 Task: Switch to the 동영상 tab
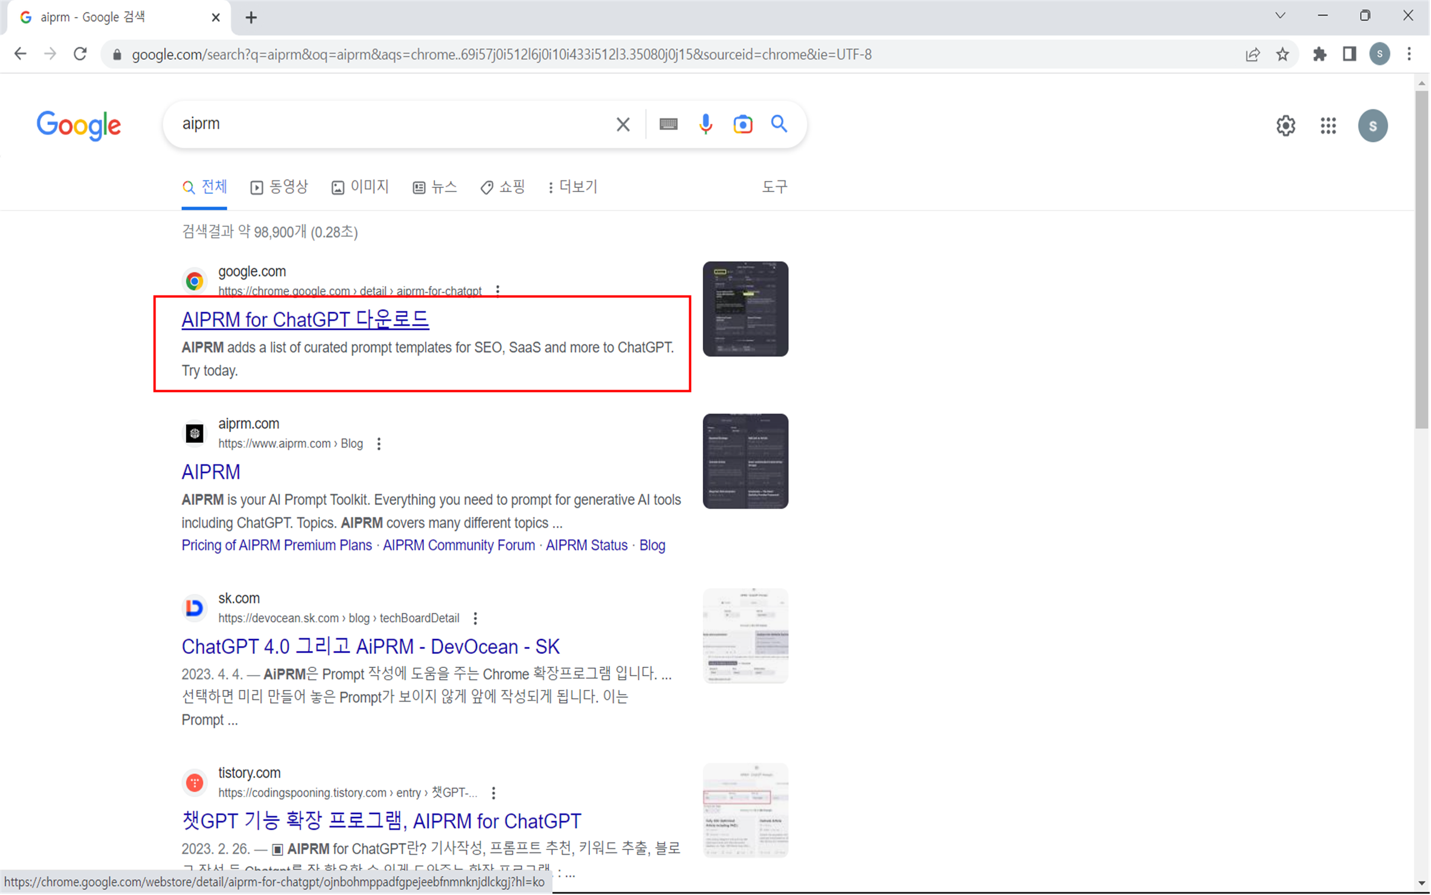tap(279, 187)
